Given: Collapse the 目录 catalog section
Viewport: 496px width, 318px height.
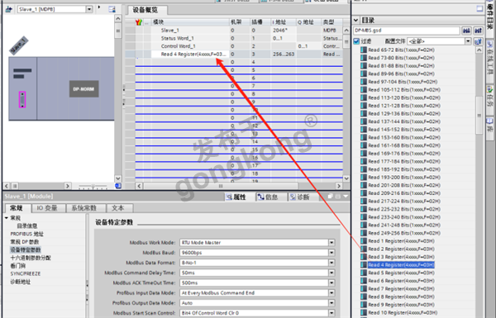Looking at the screenshot, I should pos(355,20).
